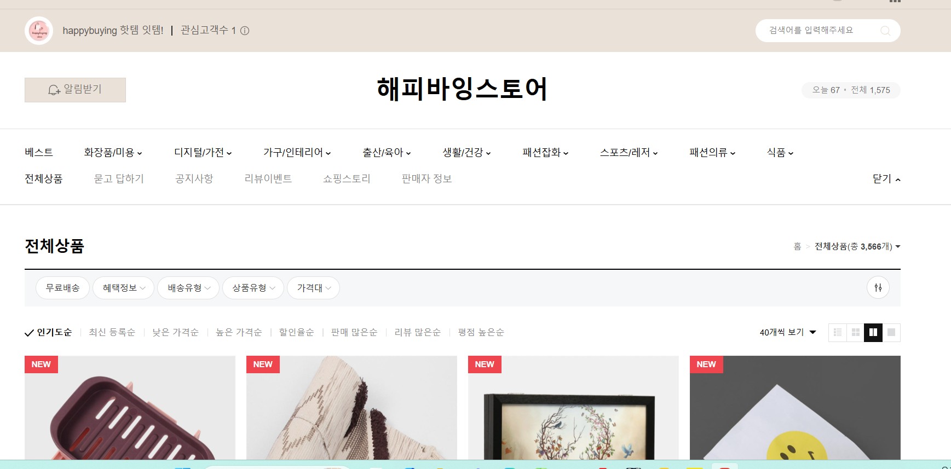This screenshot has width=951, height=469.
Task: Switch to list view layout icon
Action: (837, 332)
